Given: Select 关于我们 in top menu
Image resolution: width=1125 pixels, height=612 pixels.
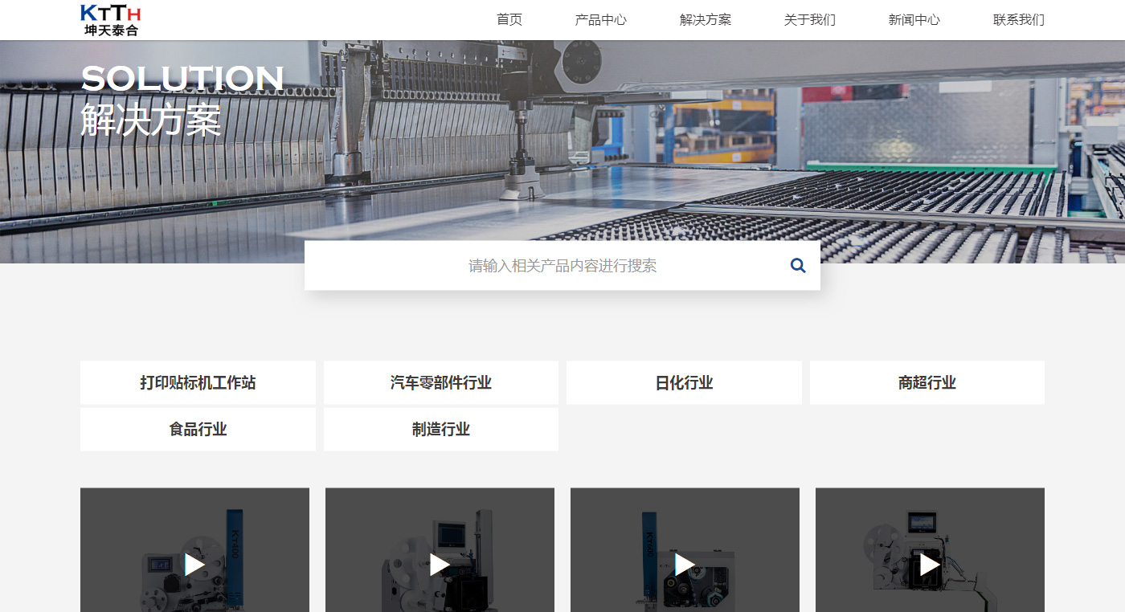Looking at the screenshot, I should click(x=809, y=20).
